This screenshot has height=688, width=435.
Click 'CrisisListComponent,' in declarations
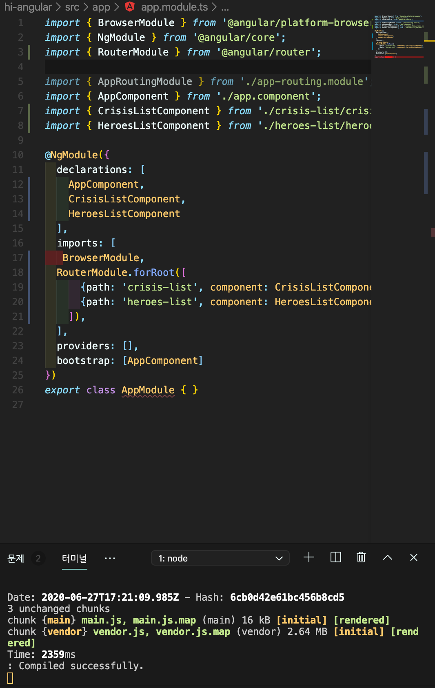tap(127, 199)
